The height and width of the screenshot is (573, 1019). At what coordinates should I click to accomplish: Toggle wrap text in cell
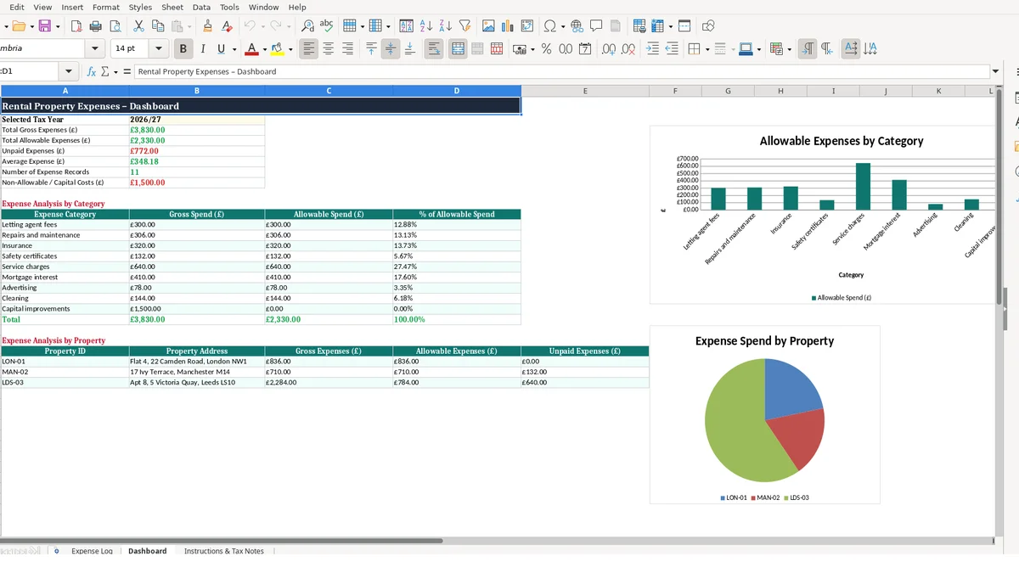pos(434,49)
